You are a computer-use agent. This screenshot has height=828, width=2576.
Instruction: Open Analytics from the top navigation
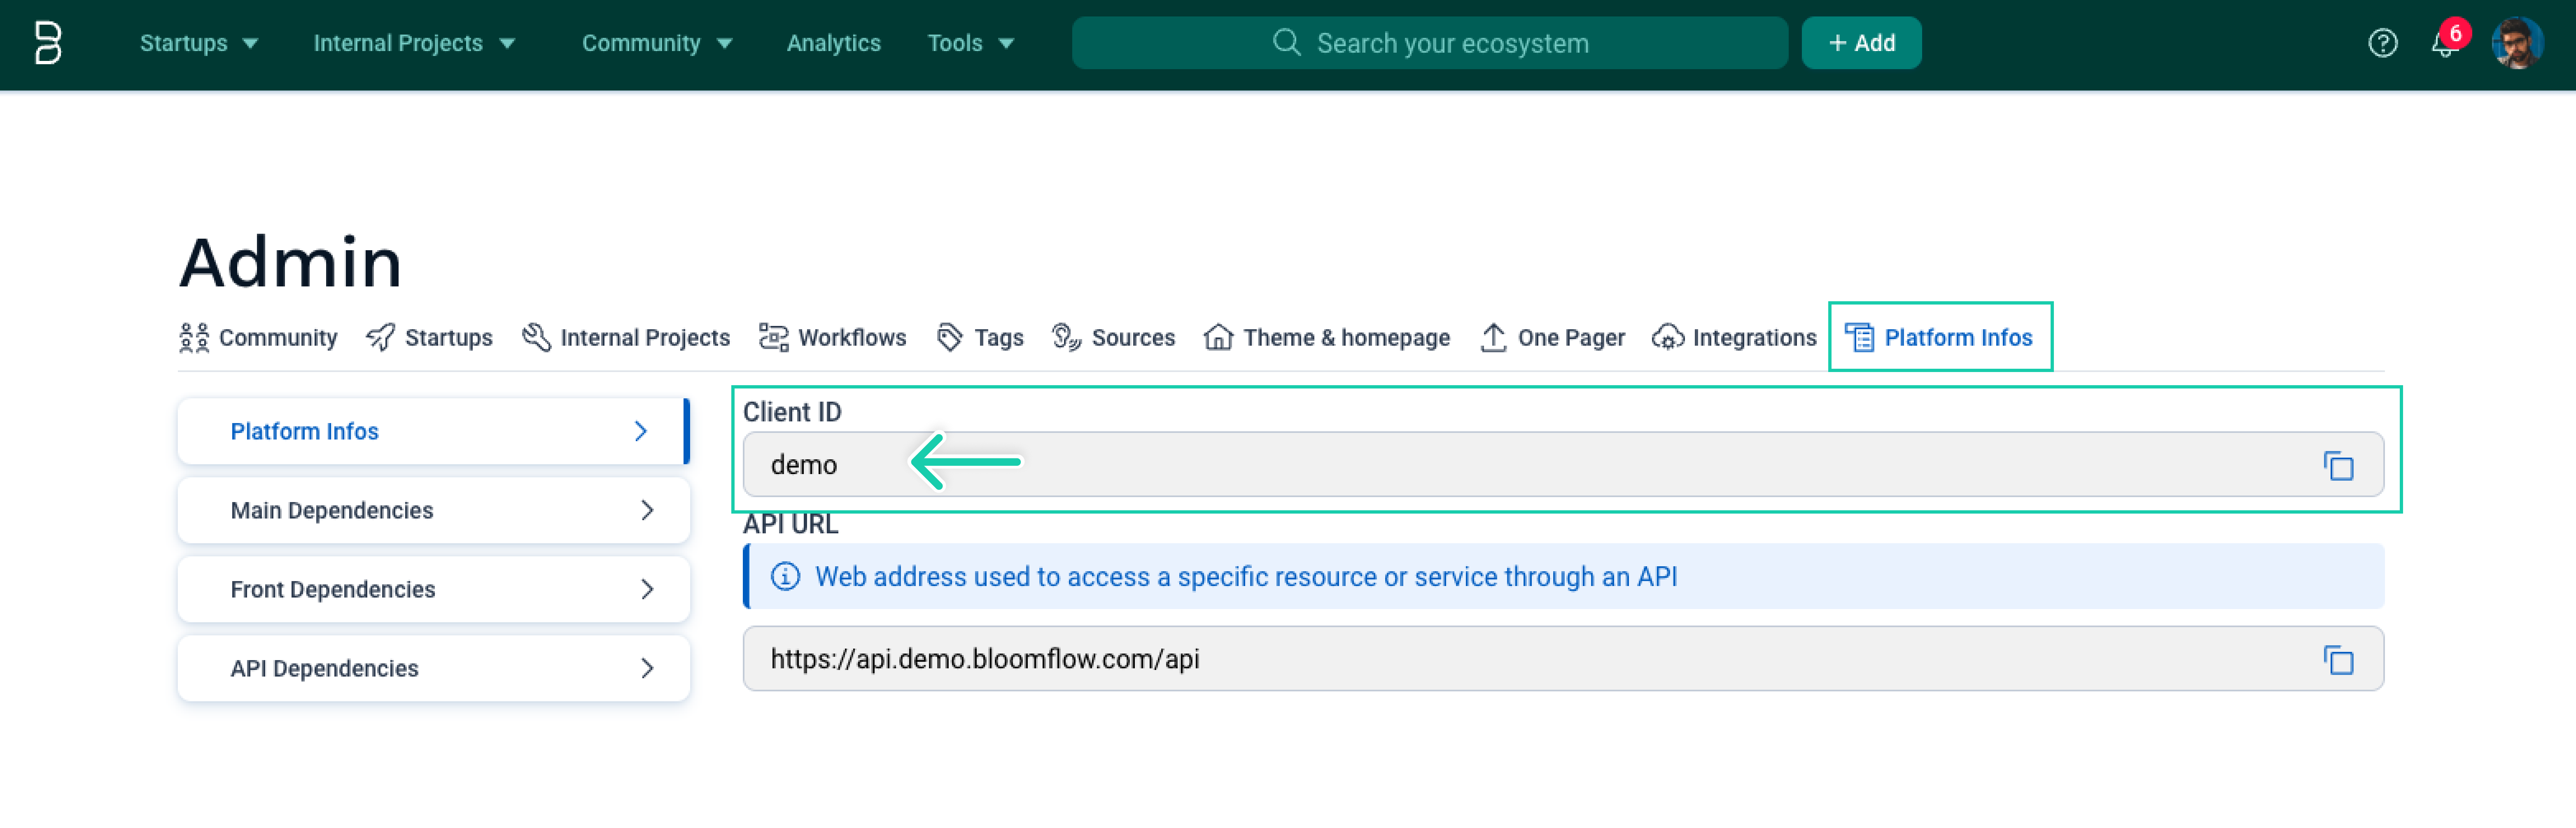[833, 43]
